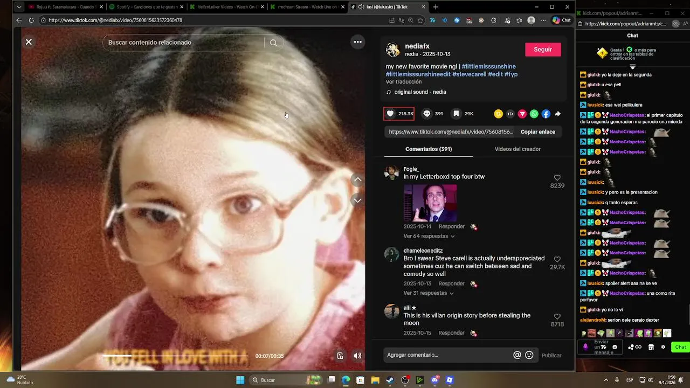Viewport: 690px width, 388px height.
Task: Share the video to Facebook
Action: pyautogui.click(x=546, y=114)
